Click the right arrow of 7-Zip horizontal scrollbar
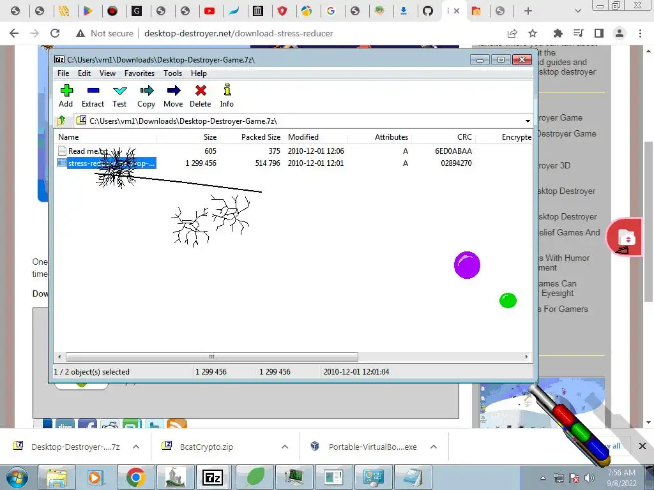The height and width of the screenshot is (490, 654). 526,357
